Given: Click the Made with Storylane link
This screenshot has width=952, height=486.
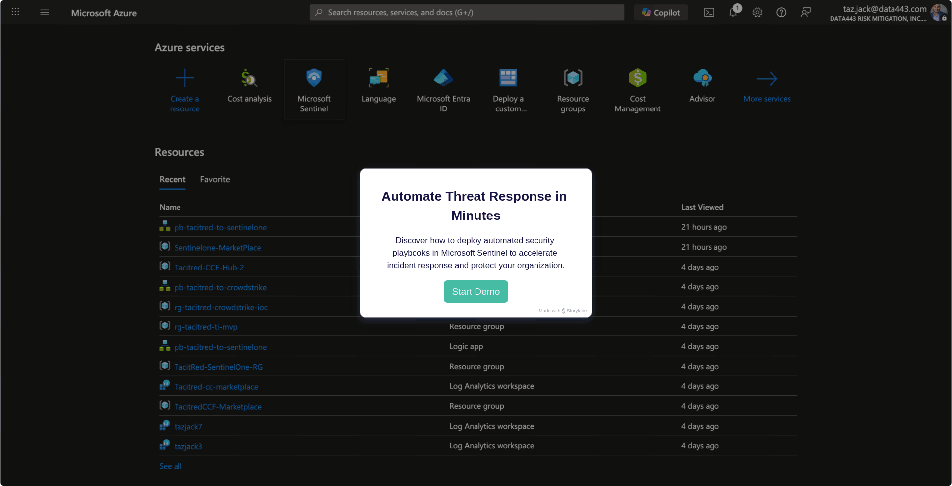Looking at the screenshot, I should click(563, 311).
